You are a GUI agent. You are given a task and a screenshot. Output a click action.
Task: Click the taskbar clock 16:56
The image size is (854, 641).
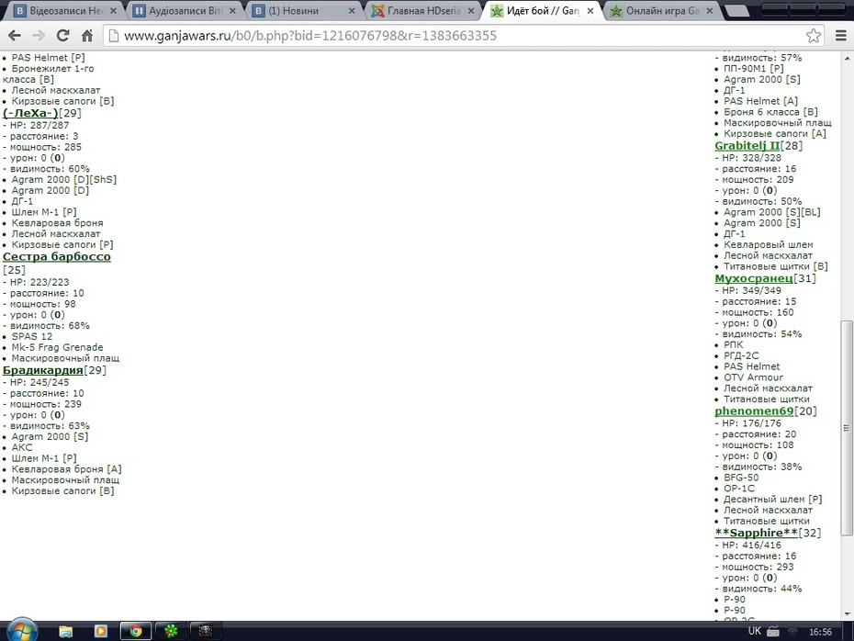tap(820, 632)
